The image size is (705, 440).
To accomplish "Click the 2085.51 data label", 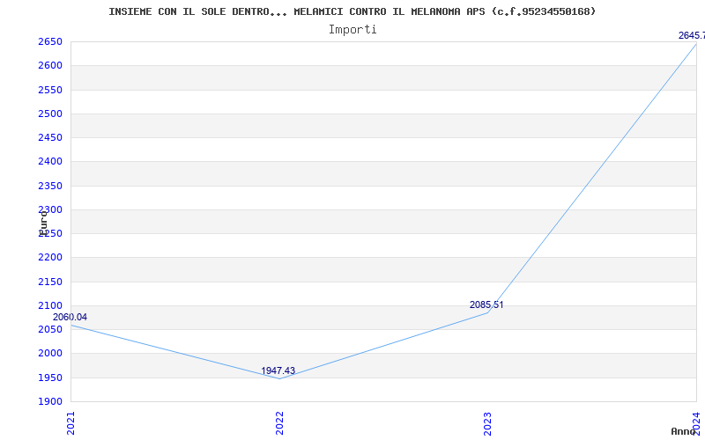I will point(486,304).
